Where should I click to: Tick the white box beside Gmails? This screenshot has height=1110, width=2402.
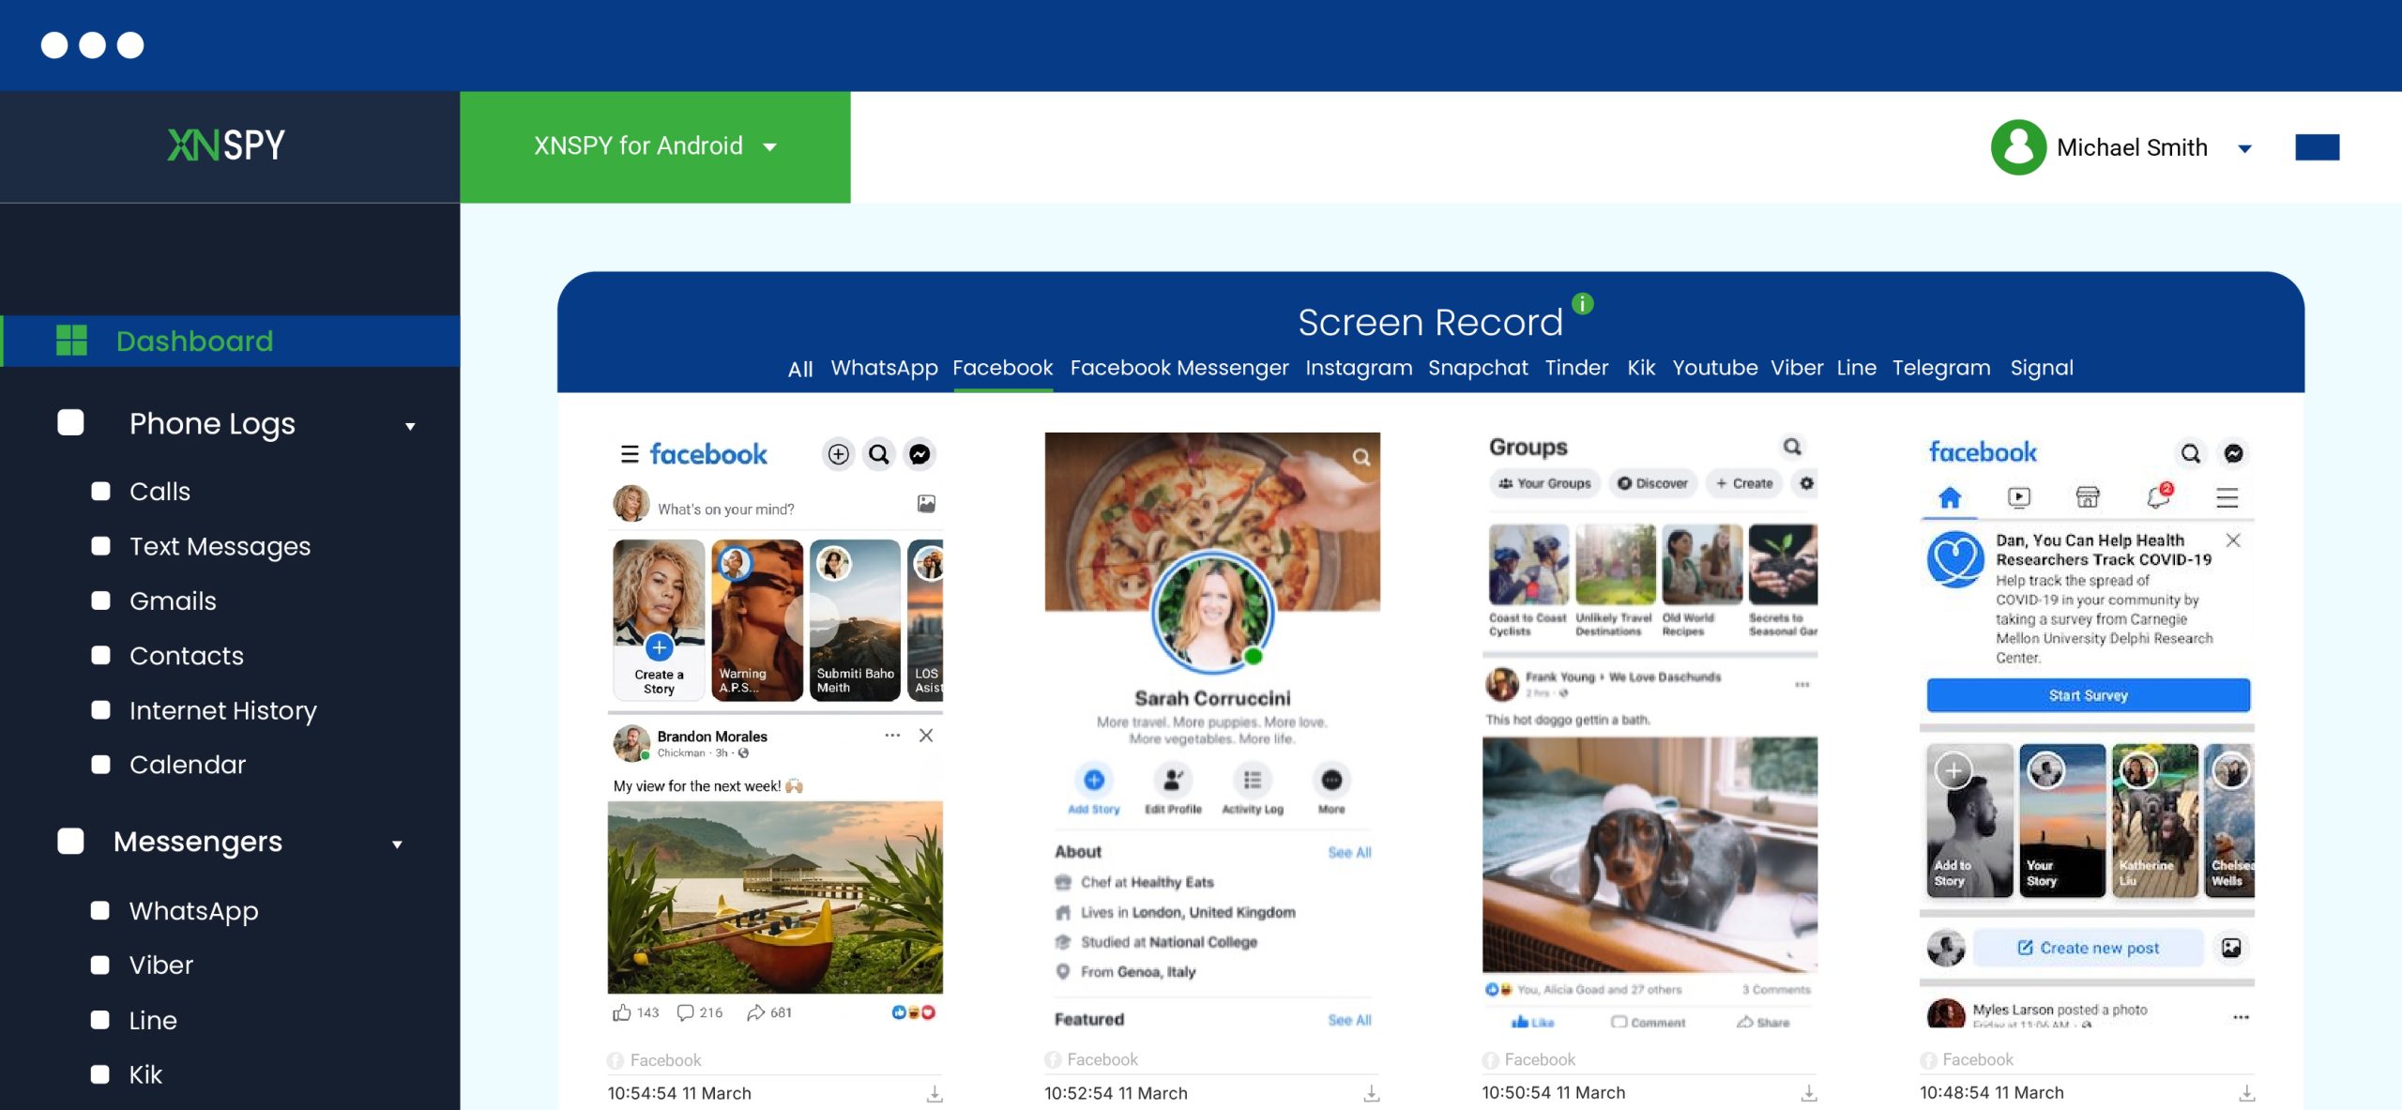pos(100,601)
